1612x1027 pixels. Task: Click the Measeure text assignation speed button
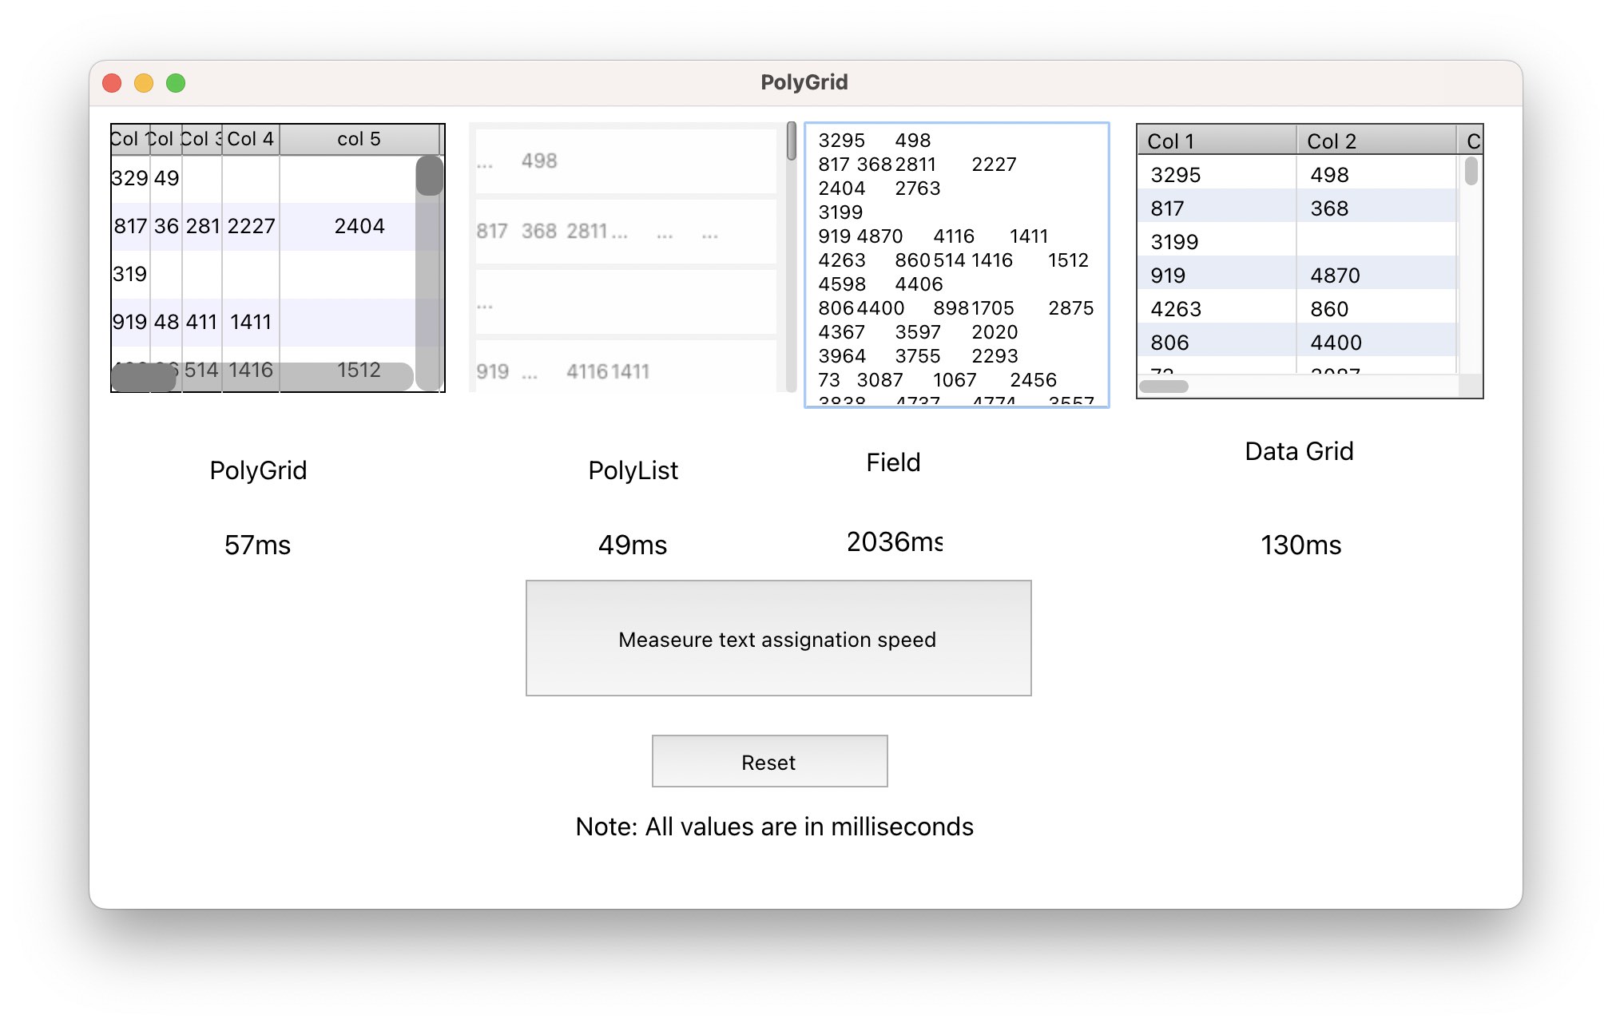(x=778, y=638)
